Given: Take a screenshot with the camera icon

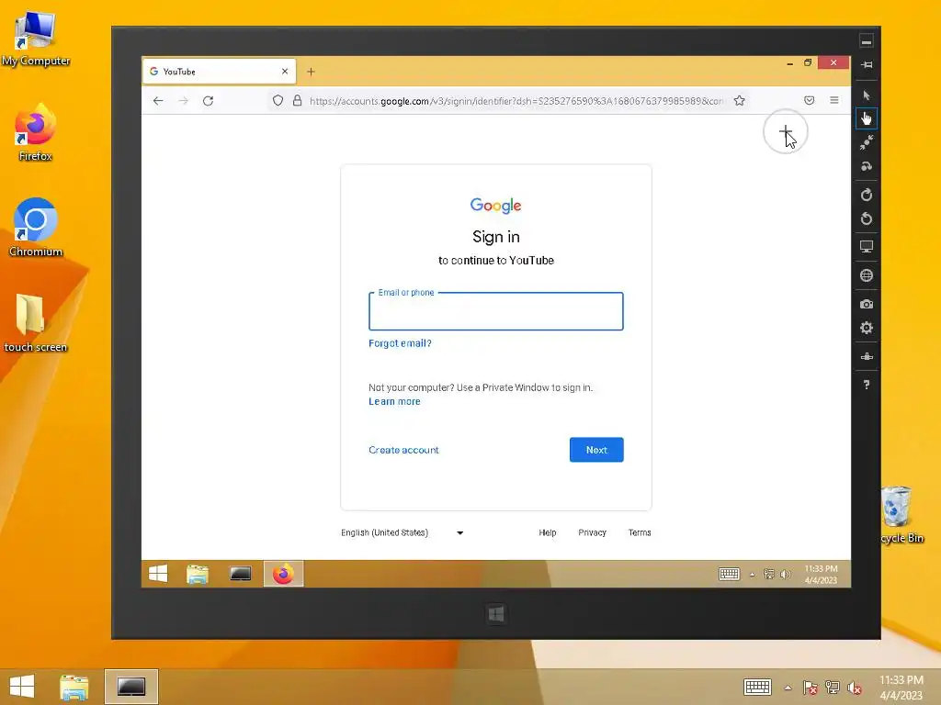Looking at the screenshot, I should click(866, 305).
